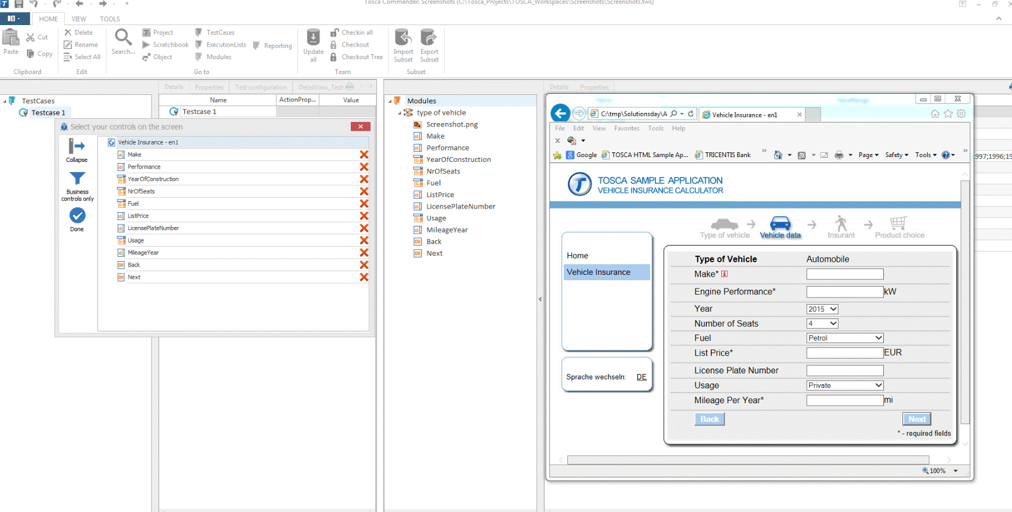Open the Usage dropdown showing Private
Image resolution: width=1012 pixels, height=512 pixels.
point(845,385)
